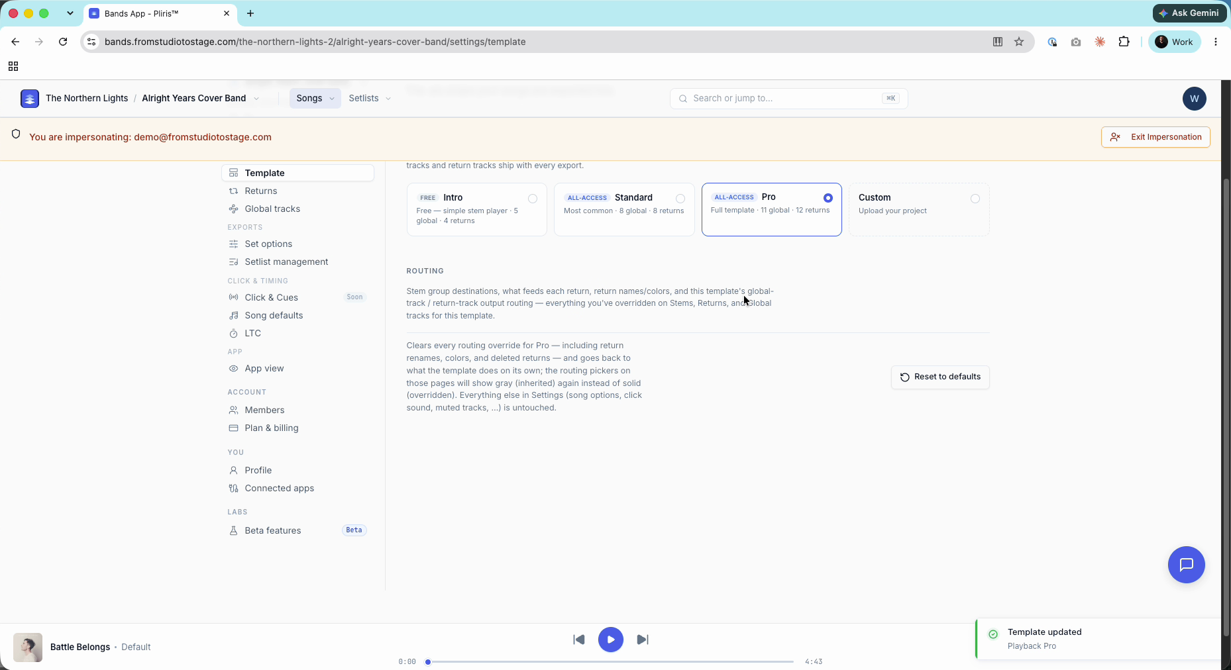Open Profile settings
Image resolution: width=1231 pixels, height=670 pixels.
[297, 470]
